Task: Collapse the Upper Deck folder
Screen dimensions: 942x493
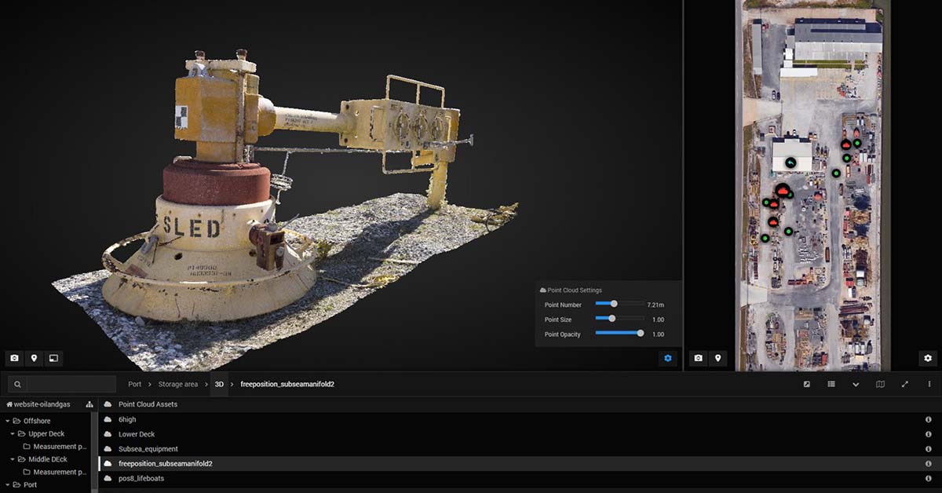Action: click(14, 433)
